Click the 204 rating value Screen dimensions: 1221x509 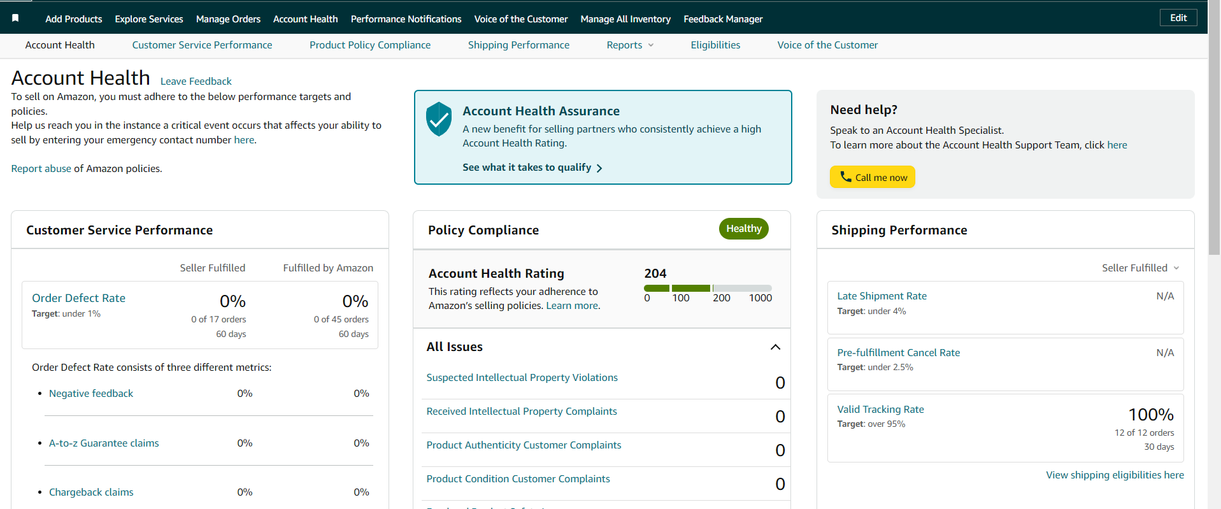tap(655, 273)
